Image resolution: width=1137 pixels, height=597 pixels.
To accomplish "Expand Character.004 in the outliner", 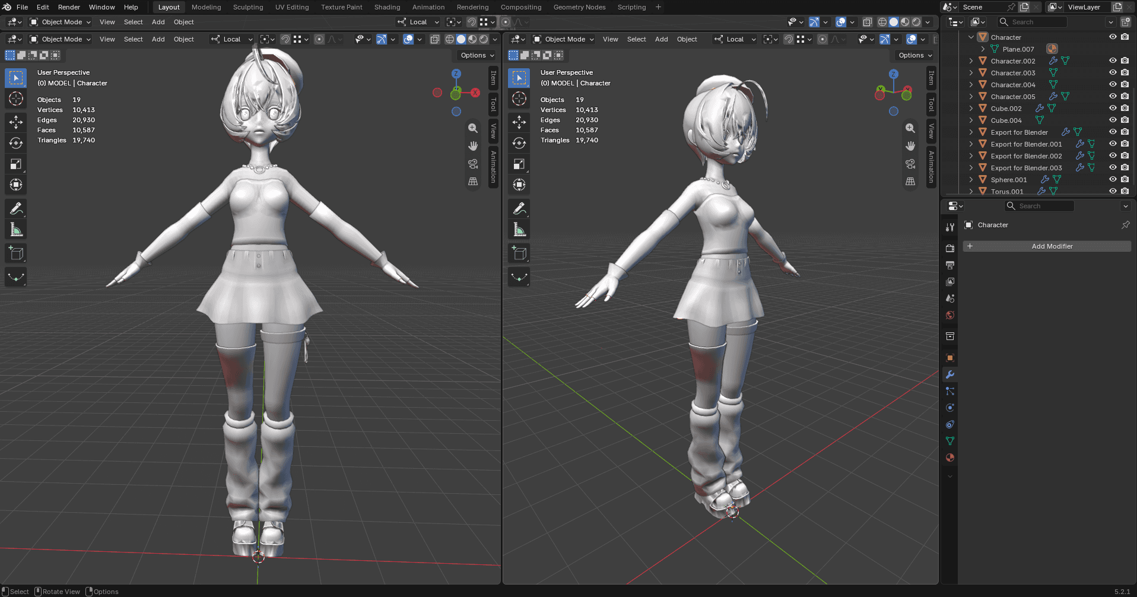I will 971,84.
